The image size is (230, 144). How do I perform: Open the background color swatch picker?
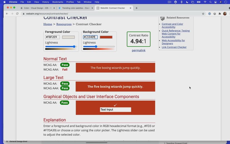(106, 37)
